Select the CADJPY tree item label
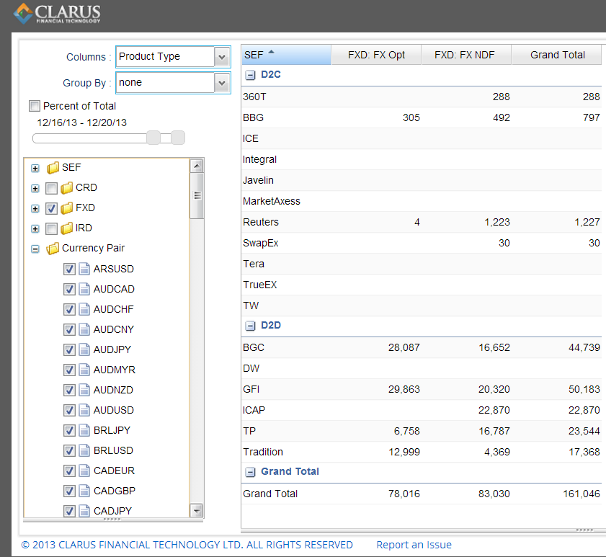Screen dimensions: 606x557 pyautogui.click(x=112, y=511)
